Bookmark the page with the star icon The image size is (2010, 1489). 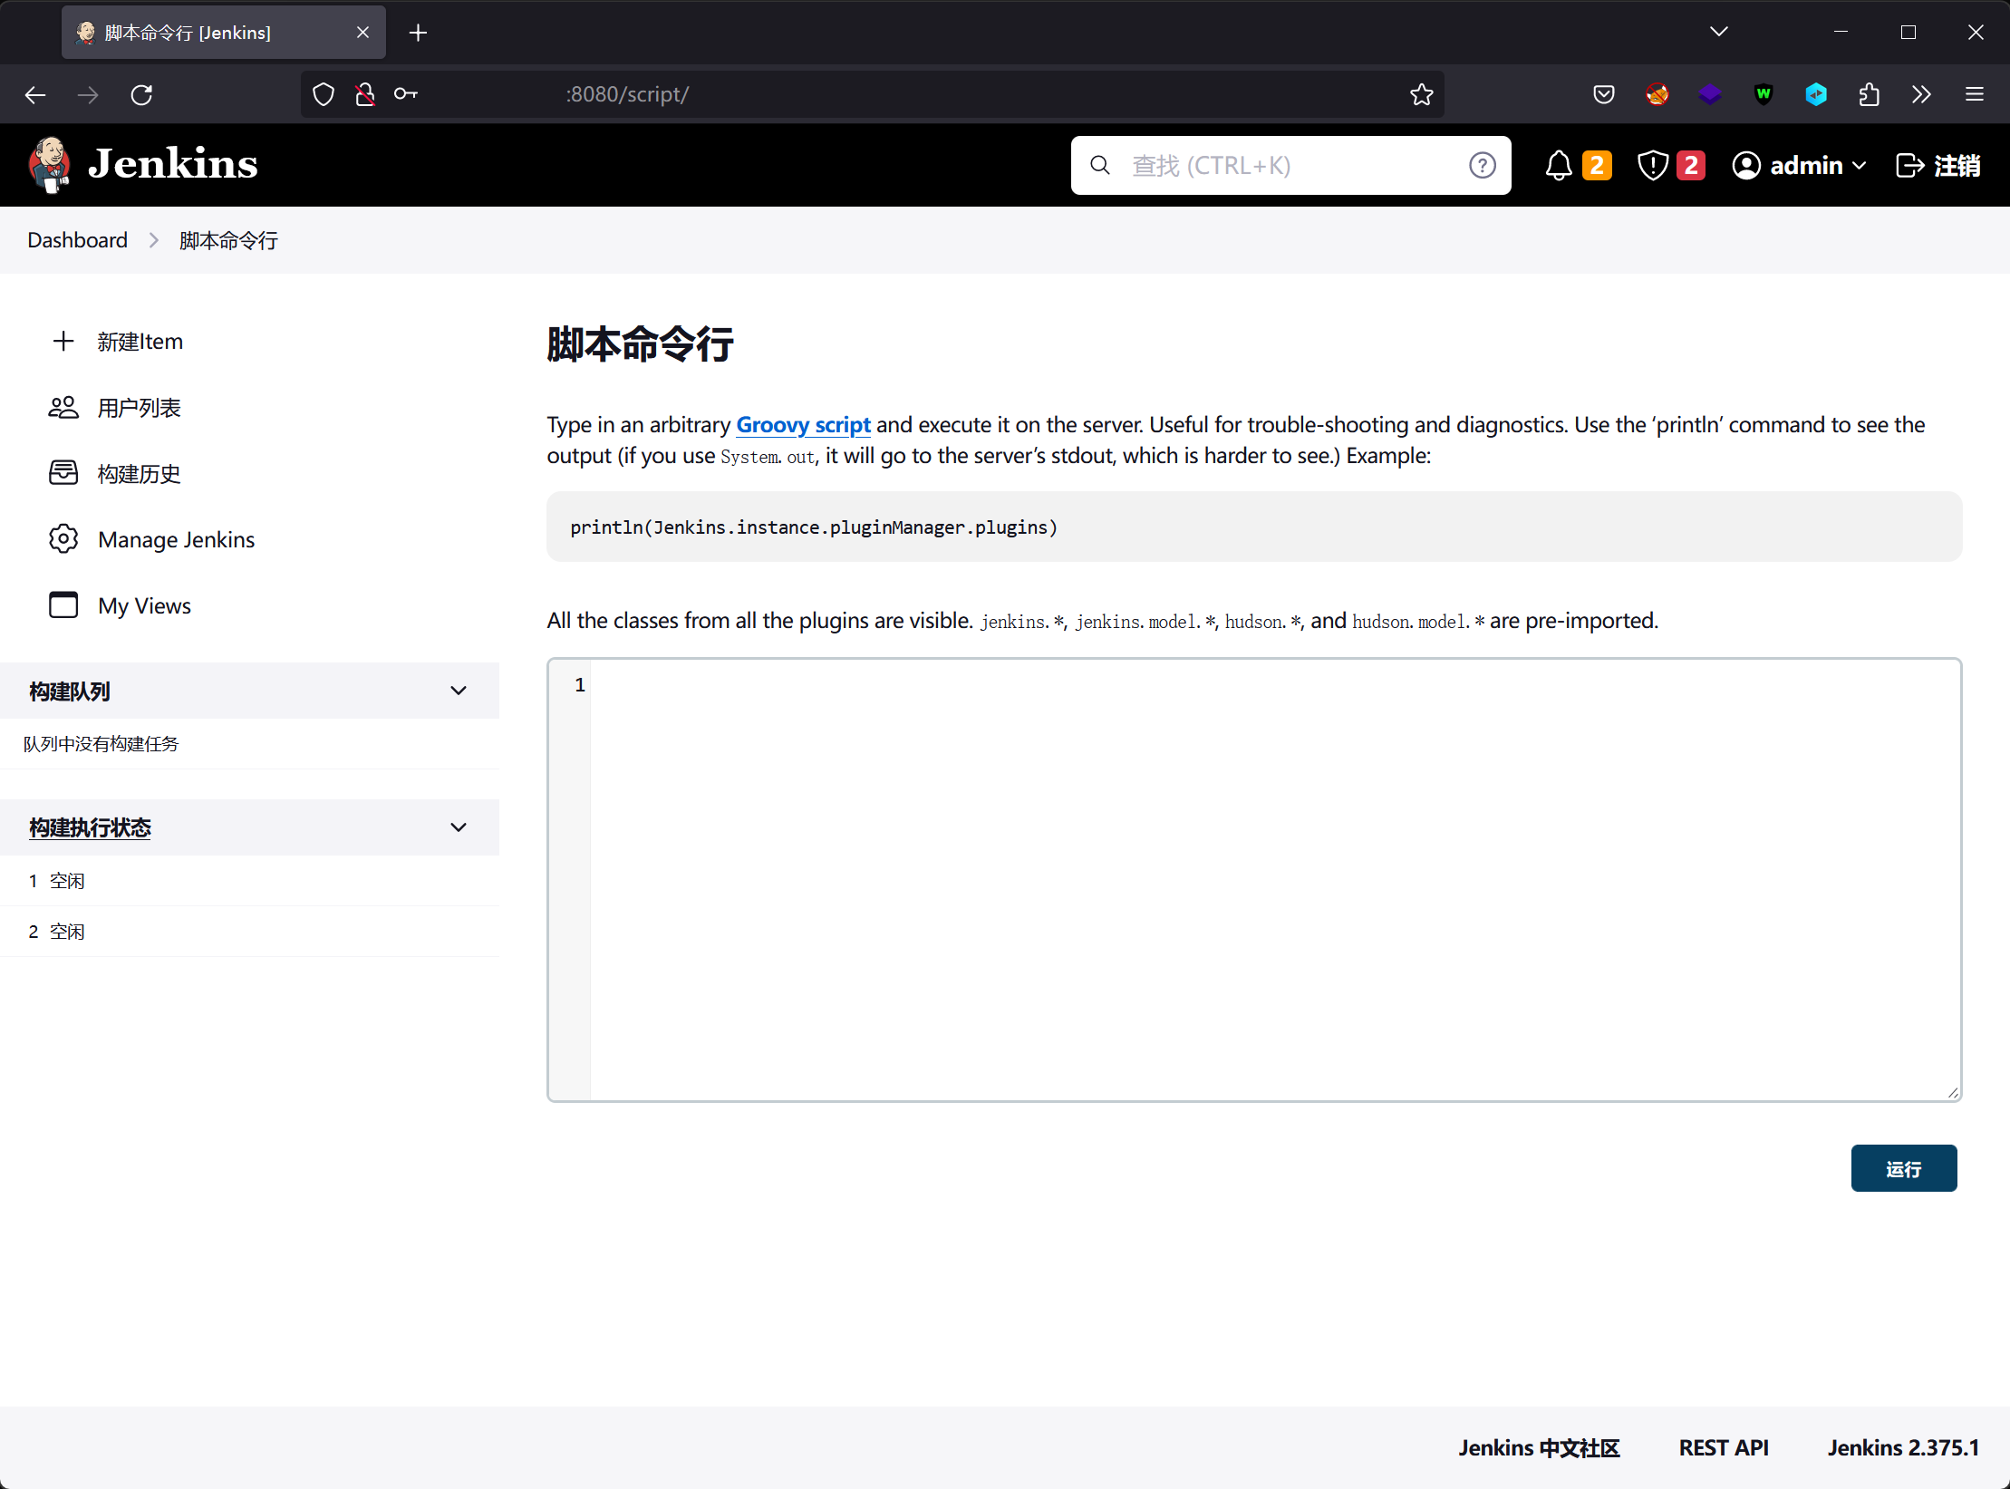click(x=1421, y=94)
